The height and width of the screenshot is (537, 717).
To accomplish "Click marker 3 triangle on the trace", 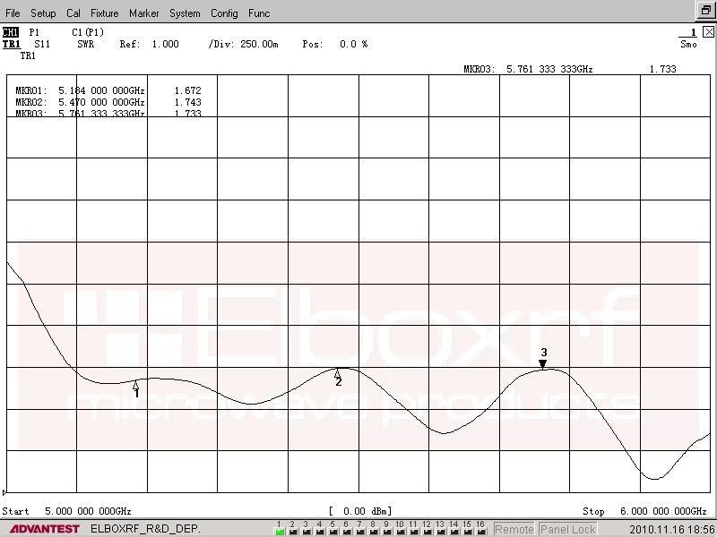I will point(542,363).
